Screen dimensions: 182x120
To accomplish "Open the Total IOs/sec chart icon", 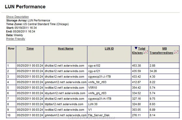I will click(146, 52).
